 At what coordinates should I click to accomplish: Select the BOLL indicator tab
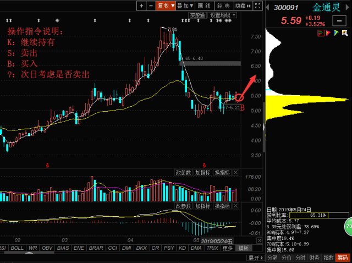pyautogui.click(x=17, y=248)
